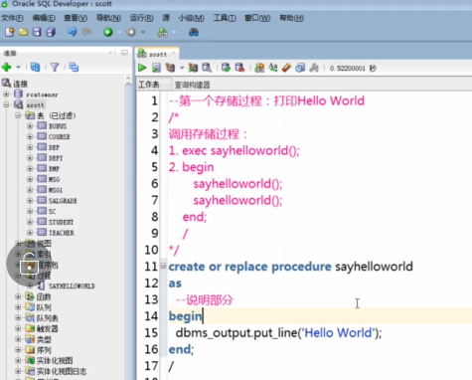Image resolution: width=472 pixels, height=380 pixels.
Task: Click the blue Undo arrow
Action: [x=72, y=32]
